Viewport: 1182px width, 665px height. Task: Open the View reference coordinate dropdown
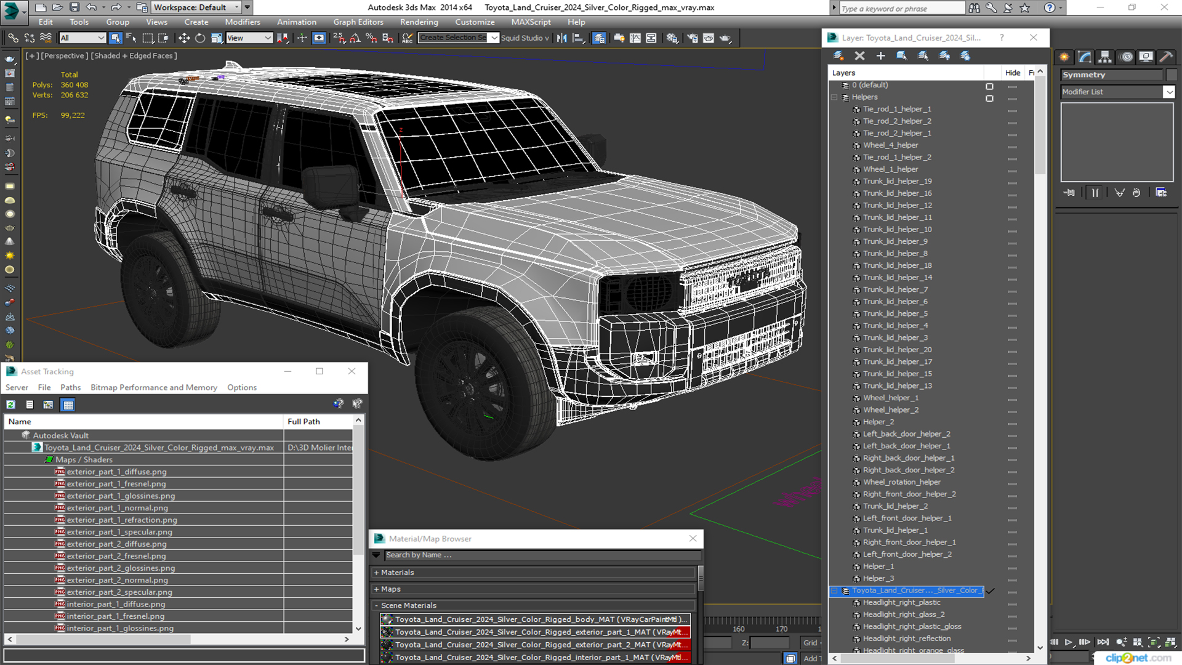click(x=249, y=38)
